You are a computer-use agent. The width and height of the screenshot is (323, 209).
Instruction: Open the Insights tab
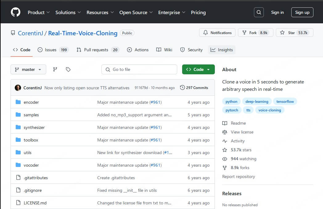(222, 50)
